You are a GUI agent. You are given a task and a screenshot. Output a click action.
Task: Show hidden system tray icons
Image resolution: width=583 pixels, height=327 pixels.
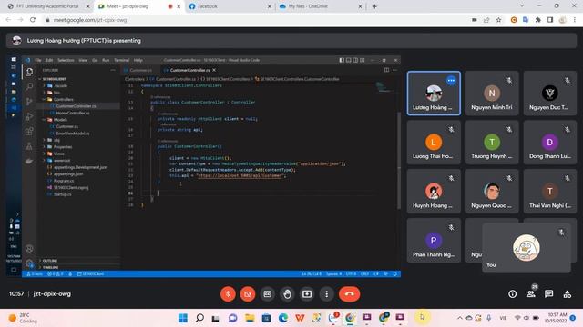(459, 318)
